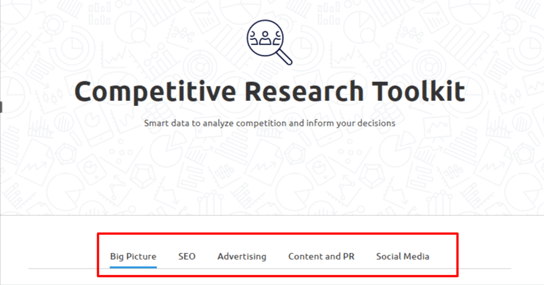
Task: Click the word Media in Social Media
Action: 416,256
